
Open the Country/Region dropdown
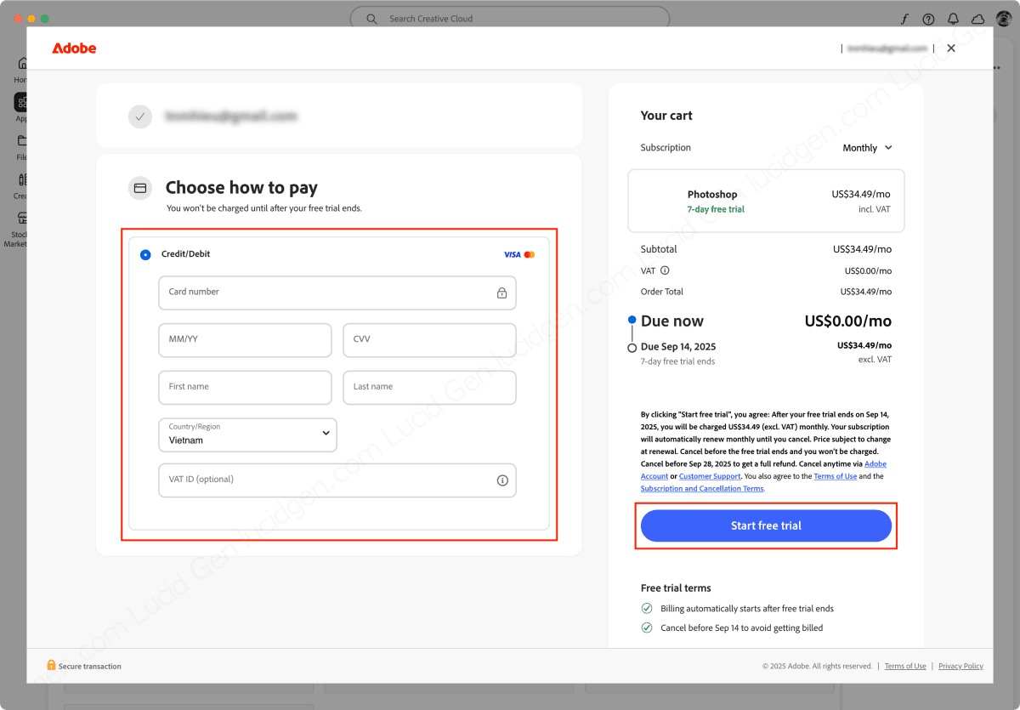(x=247, y=435)
